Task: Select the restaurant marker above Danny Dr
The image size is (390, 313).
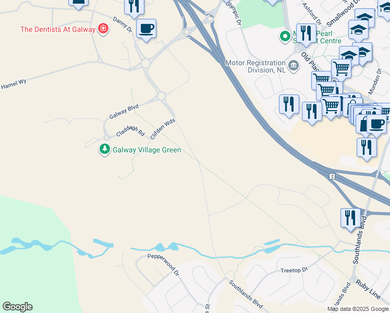Action: [135, 6]
